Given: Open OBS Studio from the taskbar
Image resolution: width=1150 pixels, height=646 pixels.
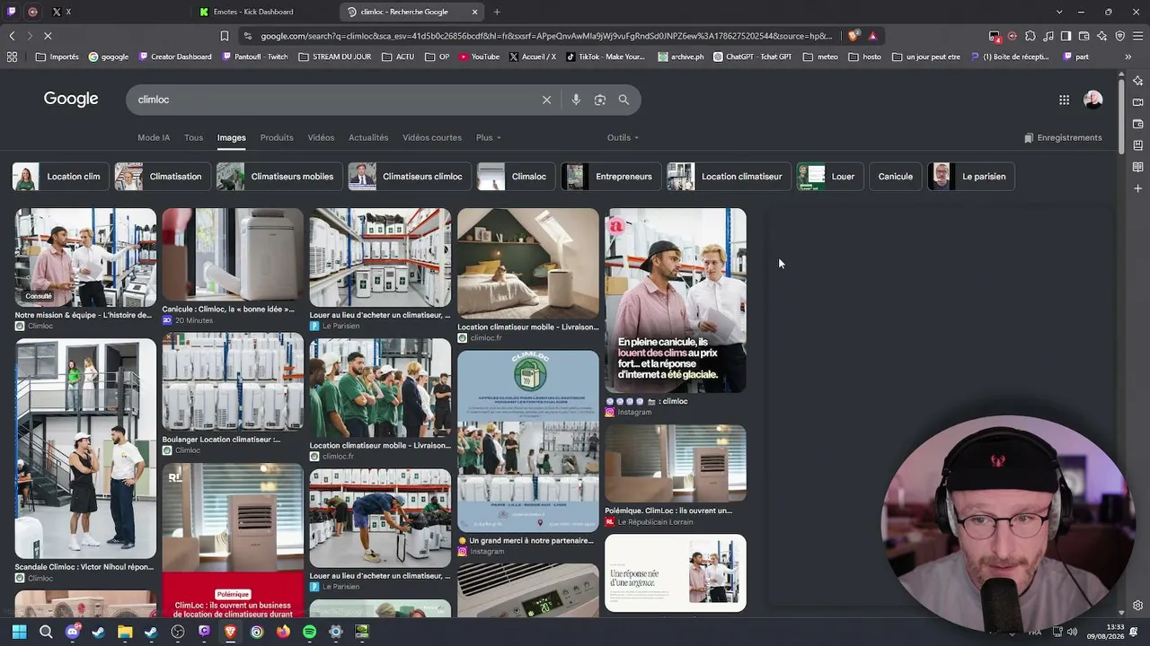Looking at the screenshot, I should tap(178, 632).
